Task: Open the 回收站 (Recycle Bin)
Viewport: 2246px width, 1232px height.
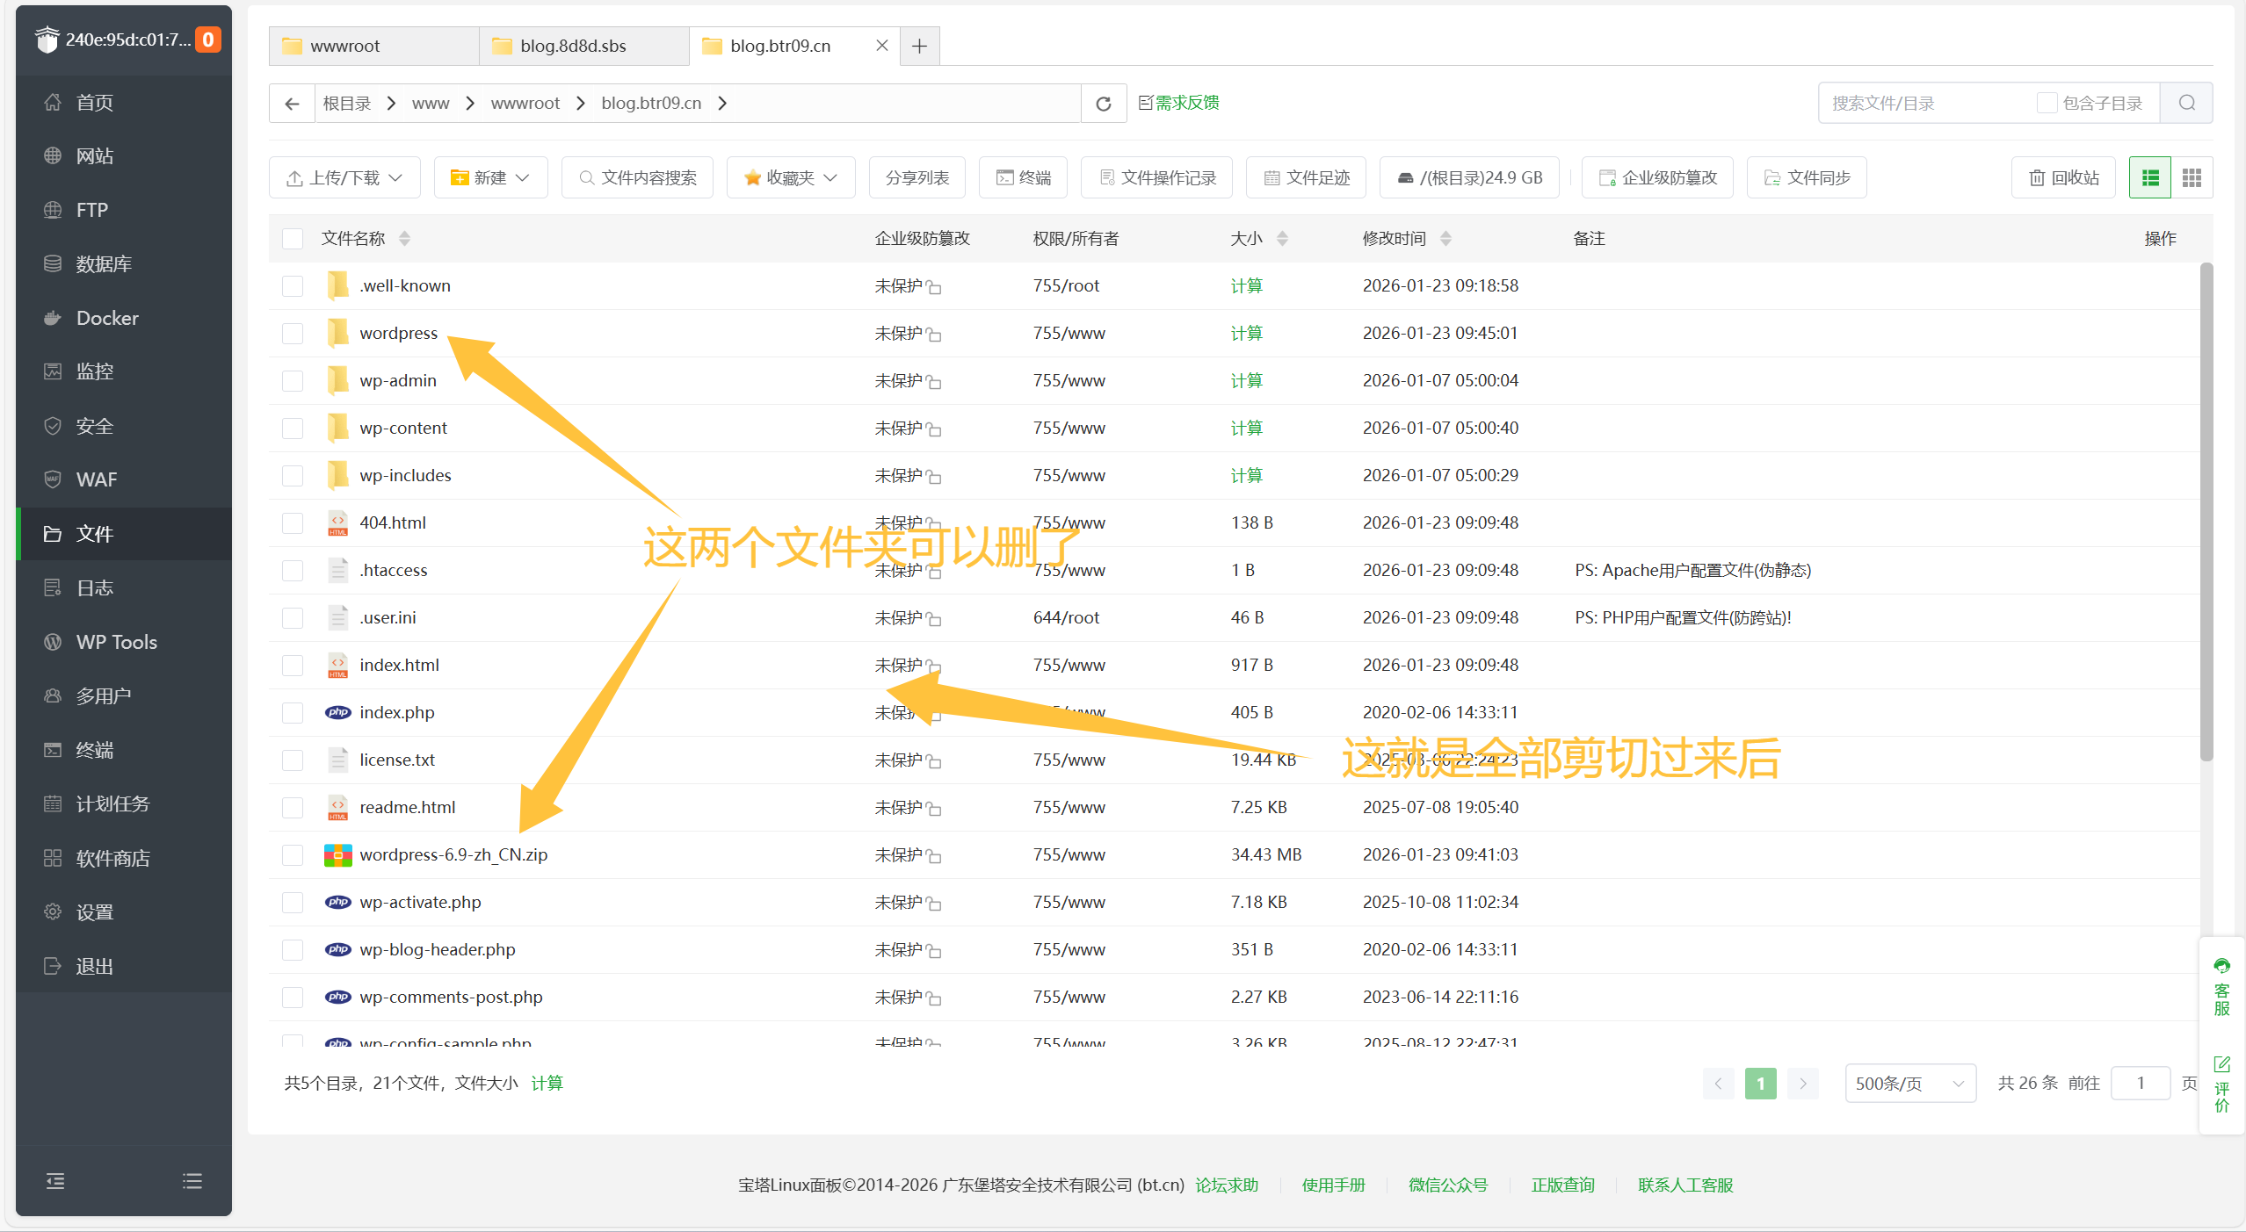Action: [x=2063, y=177]
